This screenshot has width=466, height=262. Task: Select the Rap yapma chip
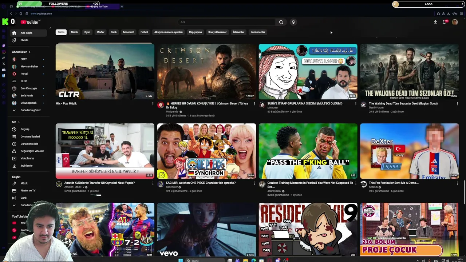(196, 32)
